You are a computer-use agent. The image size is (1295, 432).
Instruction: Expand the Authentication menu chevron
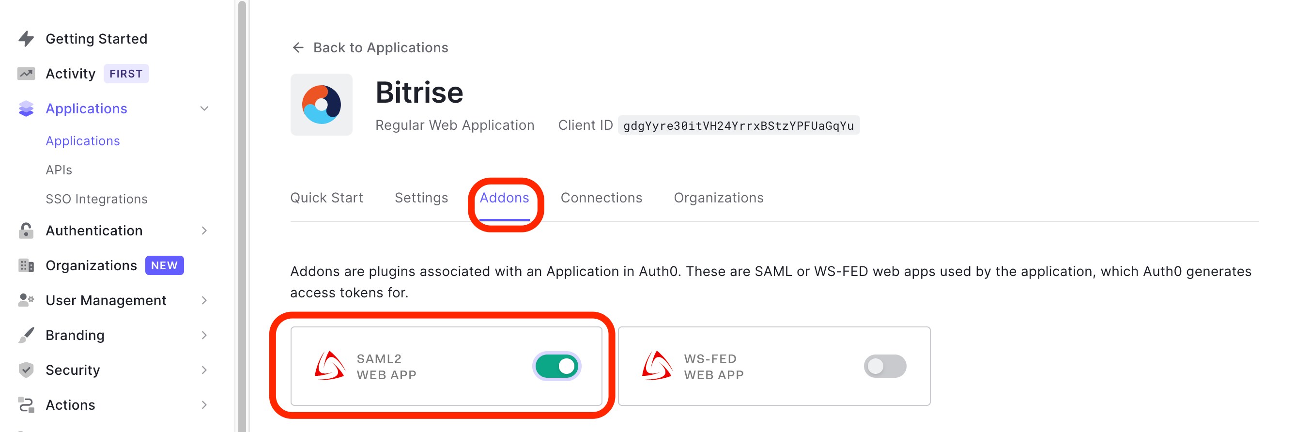[204, 231]
